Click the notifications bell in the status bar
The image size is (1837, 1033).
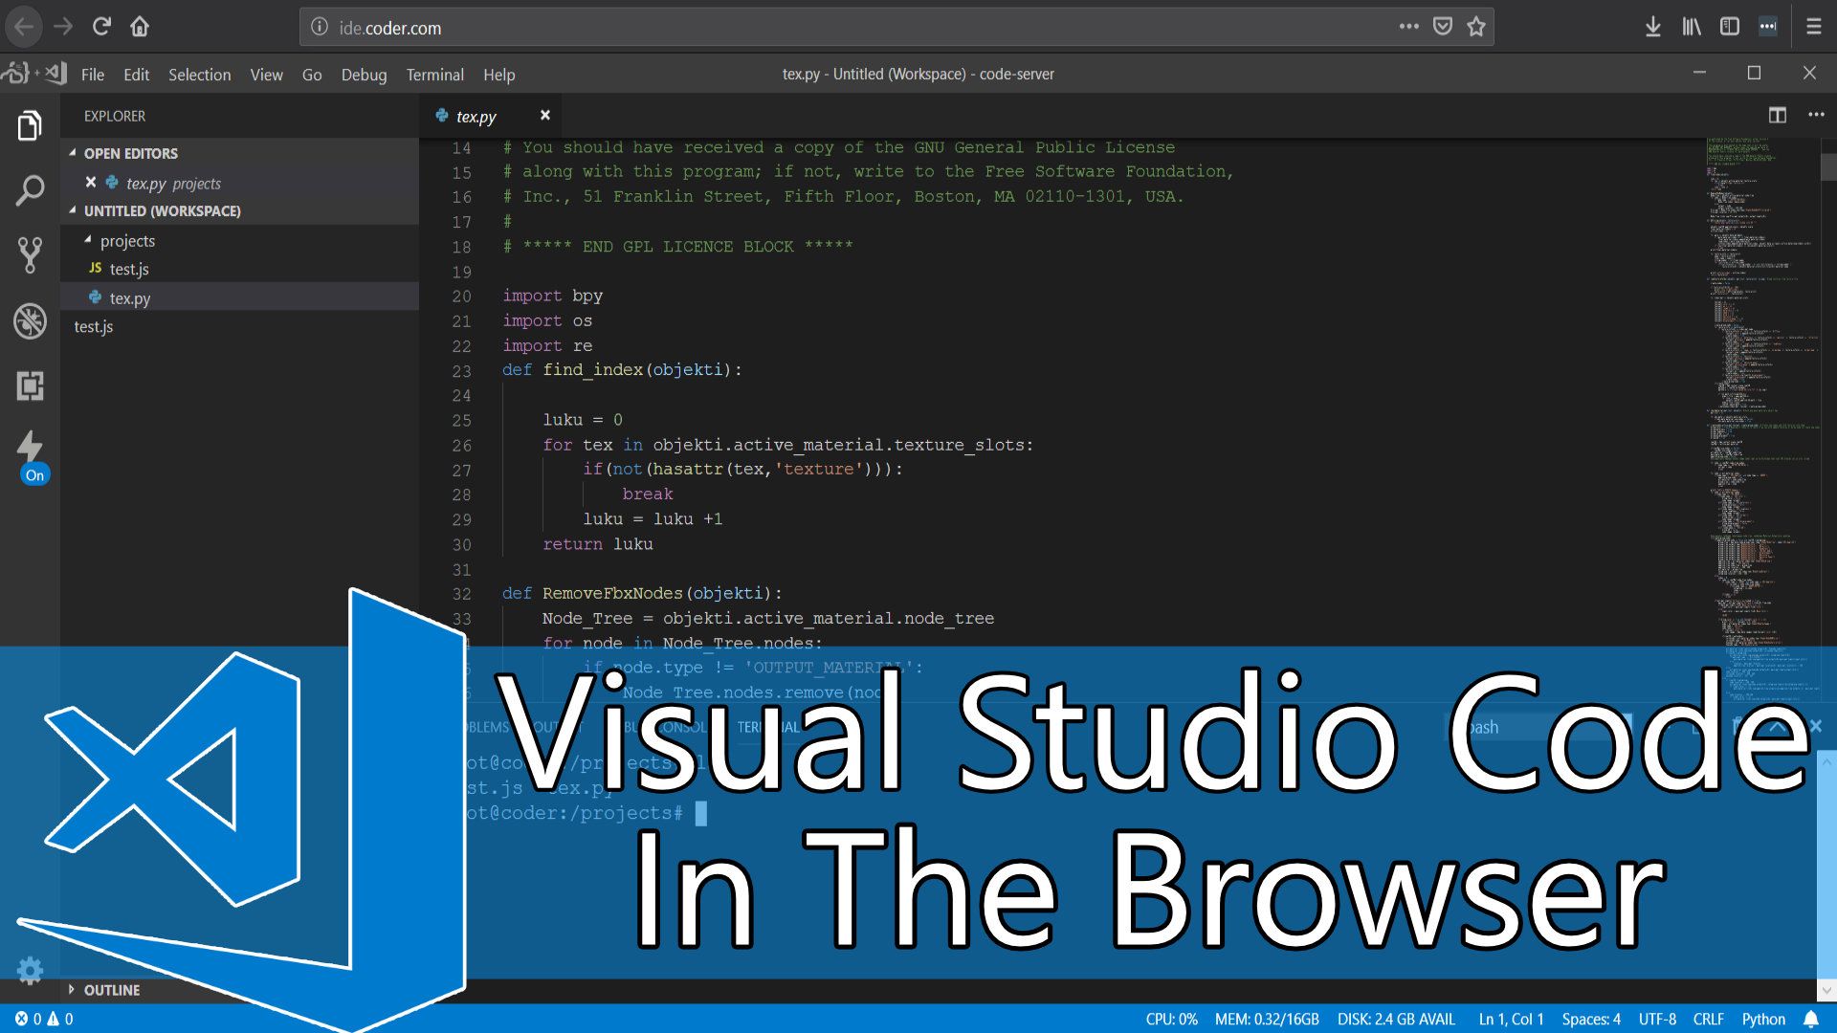(x=1810, y=1020)
